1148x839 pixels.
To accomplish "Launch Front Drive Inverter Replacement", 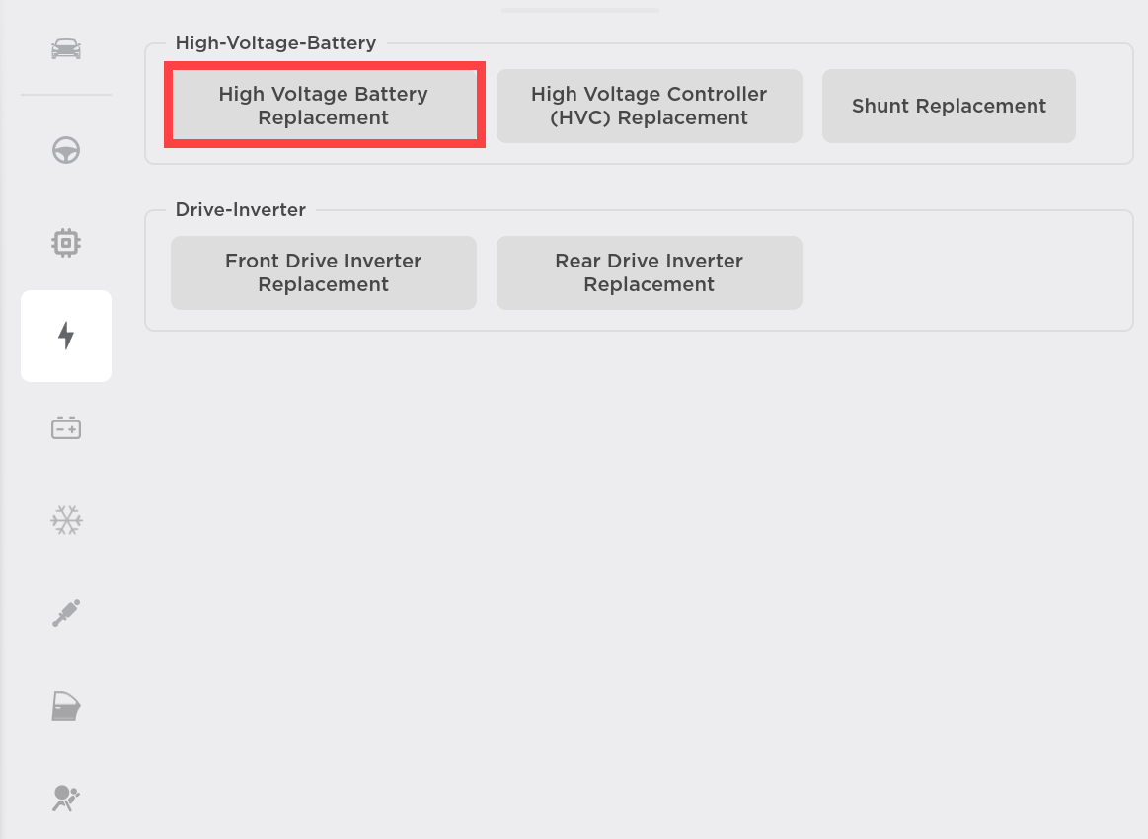I will (x=324, y=272).
